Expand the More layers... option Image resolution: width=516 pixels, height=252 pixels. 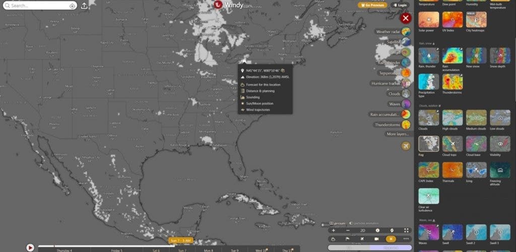(x=398, y=134)
